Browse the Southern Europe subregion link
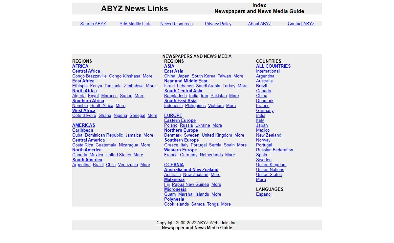This screenshot has width=394, height=243. (x=181, y=140)
